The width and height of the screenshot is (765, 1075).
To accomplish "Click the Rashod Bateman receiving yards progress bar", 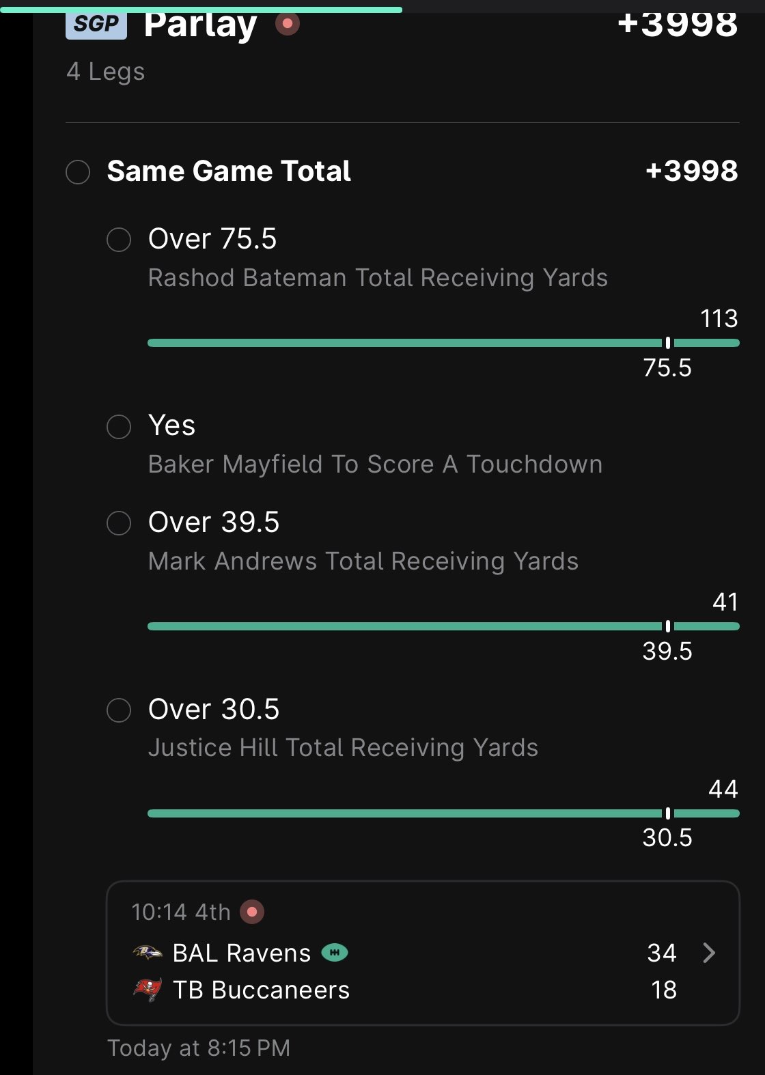I will pos(443,343).
